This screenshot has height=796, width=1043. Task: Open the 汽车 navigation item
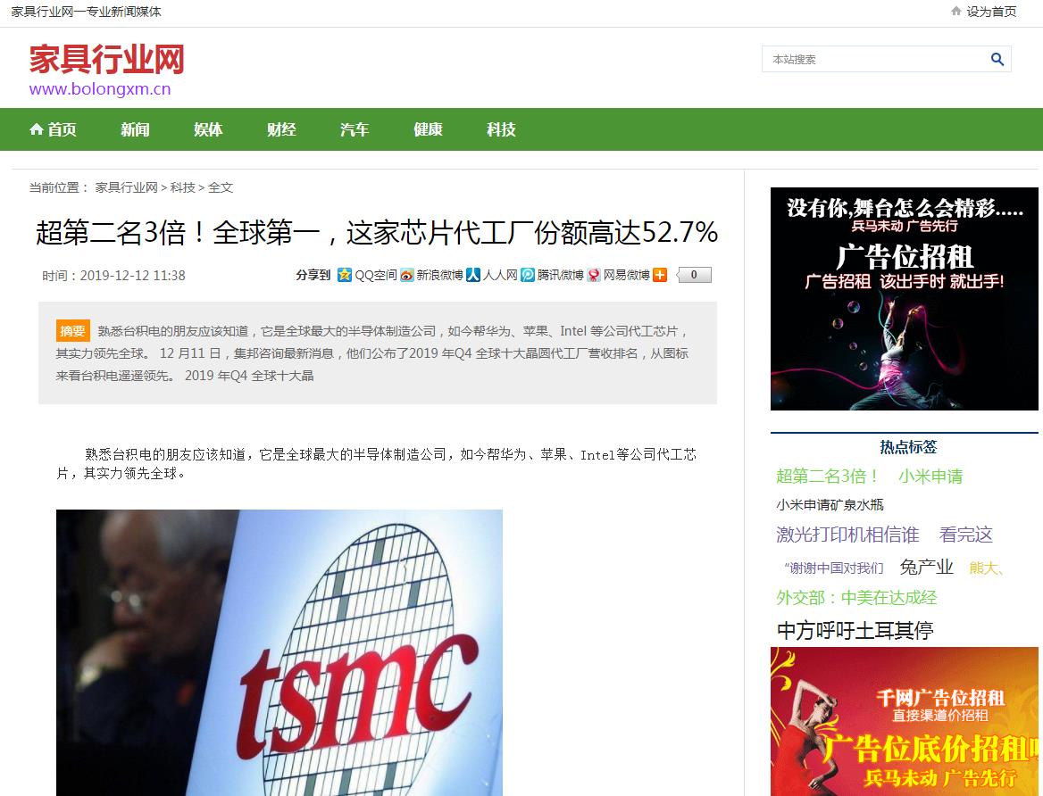pos(355,129)
